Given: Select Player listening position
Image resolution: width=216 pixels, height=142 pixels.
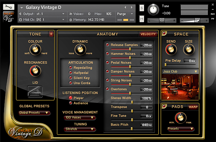Looking at the screenshot, I should point(71,98).
